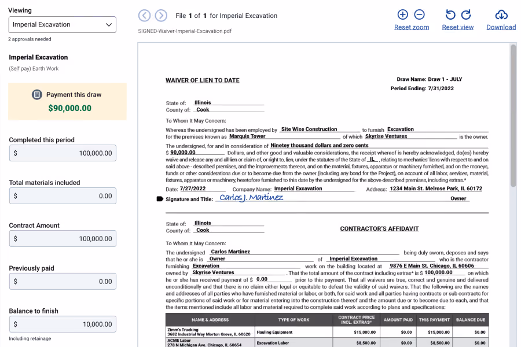
Task: Rotate document clockwise icon
Action: tap(466, 14)
